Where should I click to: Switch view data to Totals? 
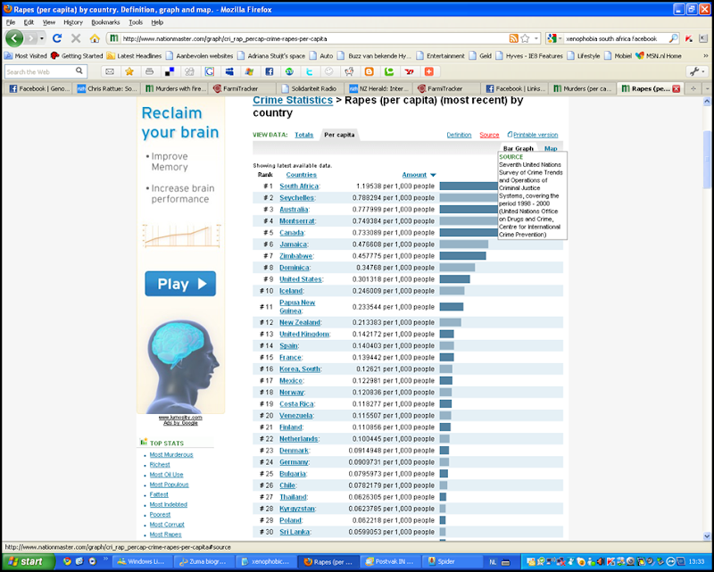pyautogui.click(x=303, y=135)
